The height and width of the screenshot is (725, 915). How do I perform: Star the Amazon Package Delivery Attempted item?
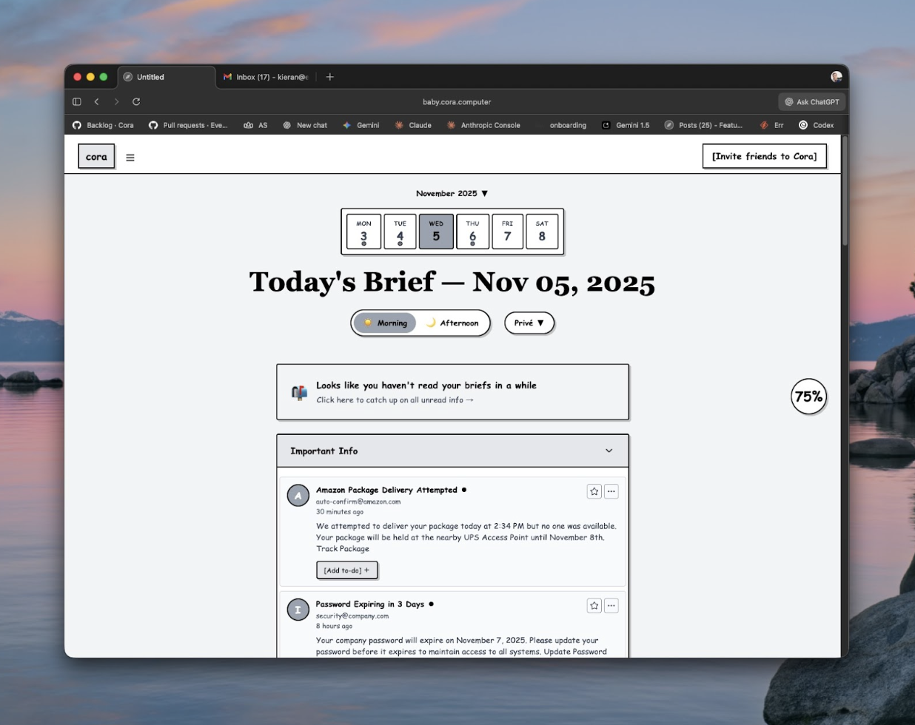(594, 491)
